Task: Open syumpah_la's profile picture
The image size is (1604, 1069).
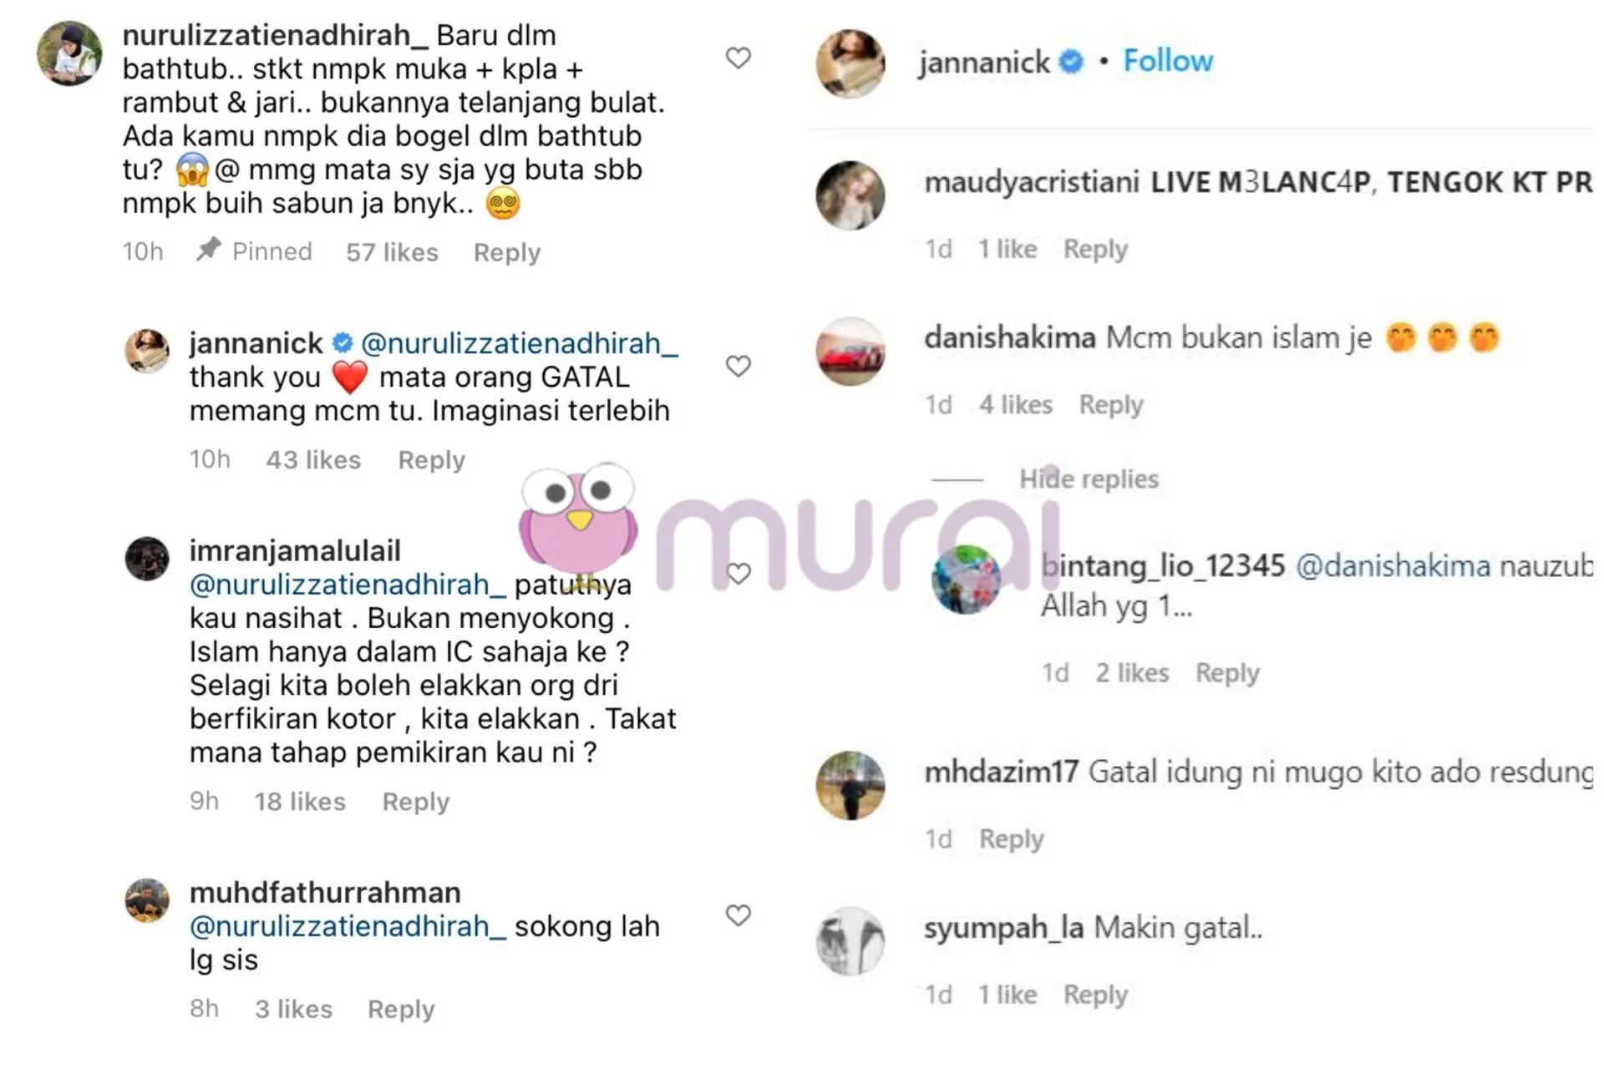Action: tap(850, 941)
